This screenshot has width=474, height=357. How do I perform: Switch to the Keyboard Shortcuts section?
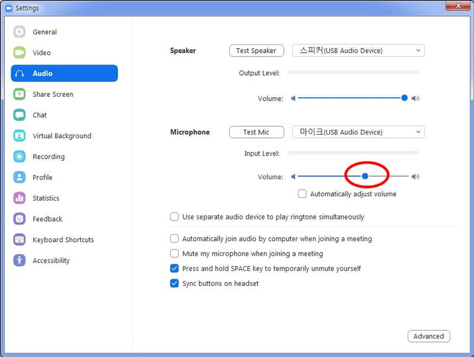(63, 240)
